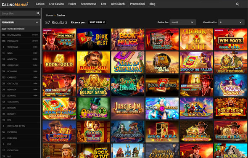Click the Cerca Slot search magnifier icon
This screenshot has width=248, height=158.
[x=38, y=13]
